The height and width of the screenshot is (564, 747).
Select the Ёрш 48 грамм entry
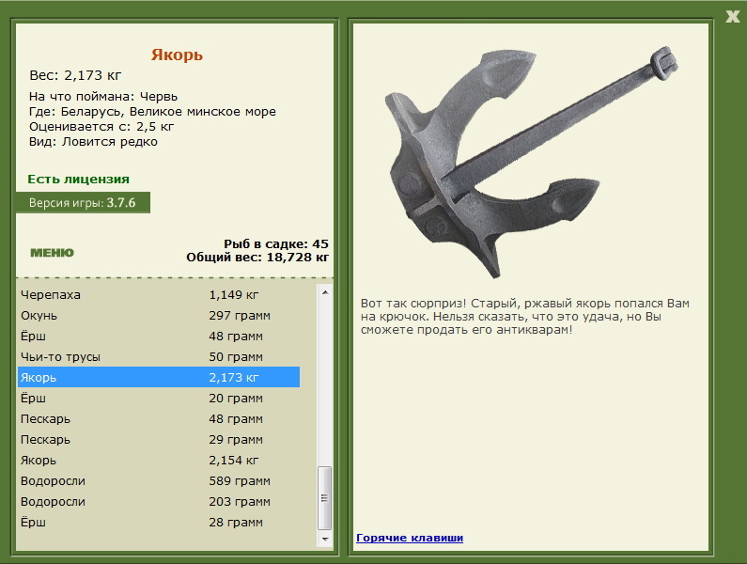159,337
